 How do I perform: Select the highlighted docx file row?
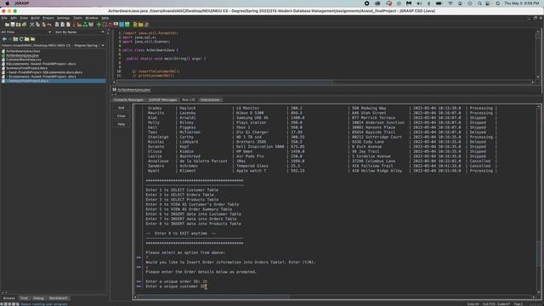click(53, 81)
